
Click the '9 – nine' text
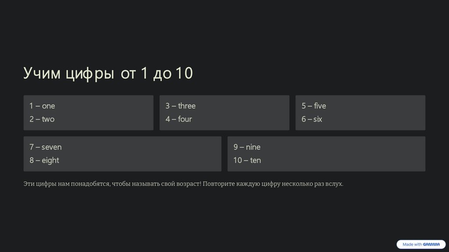pyautogui.click(x=247, y=147)
